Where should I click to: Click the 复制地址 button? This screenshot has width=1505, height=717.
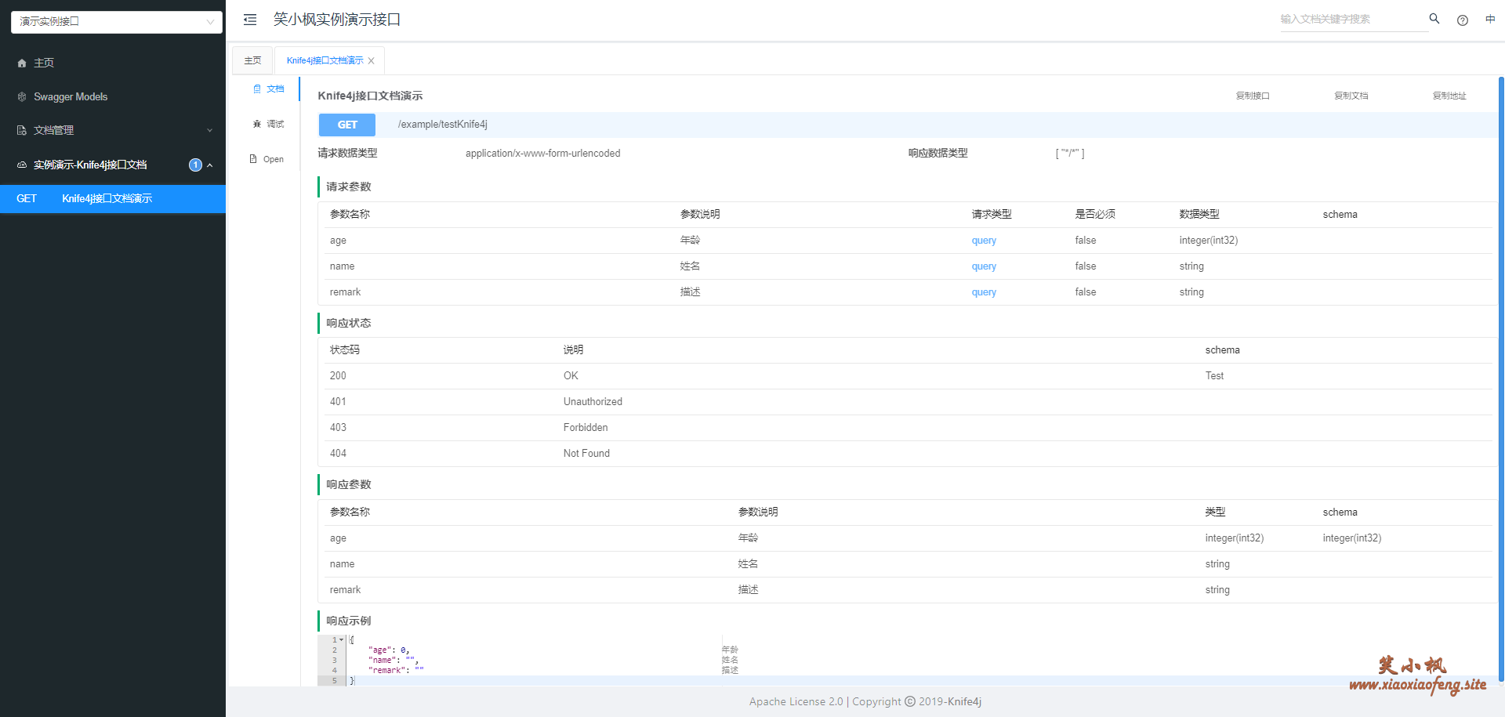click(1449, 96)
